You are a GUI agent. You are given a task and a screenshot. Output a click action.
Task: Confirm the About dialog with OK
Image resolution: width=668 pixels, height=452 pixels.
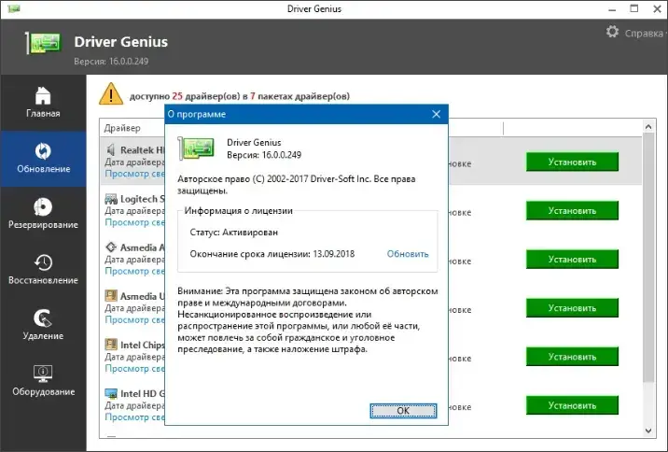pyautogui.click(x=403, y=411)
